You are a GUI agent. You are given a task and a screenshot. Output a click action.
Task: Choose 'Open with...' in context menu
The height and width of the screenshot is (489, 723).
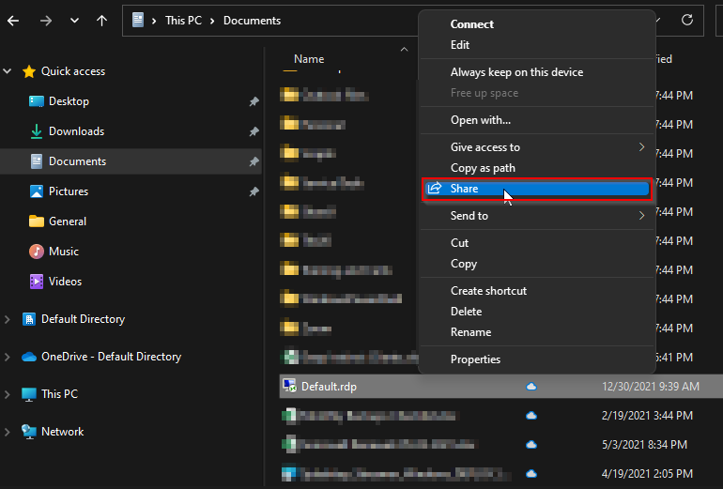(x=537, y=120)
